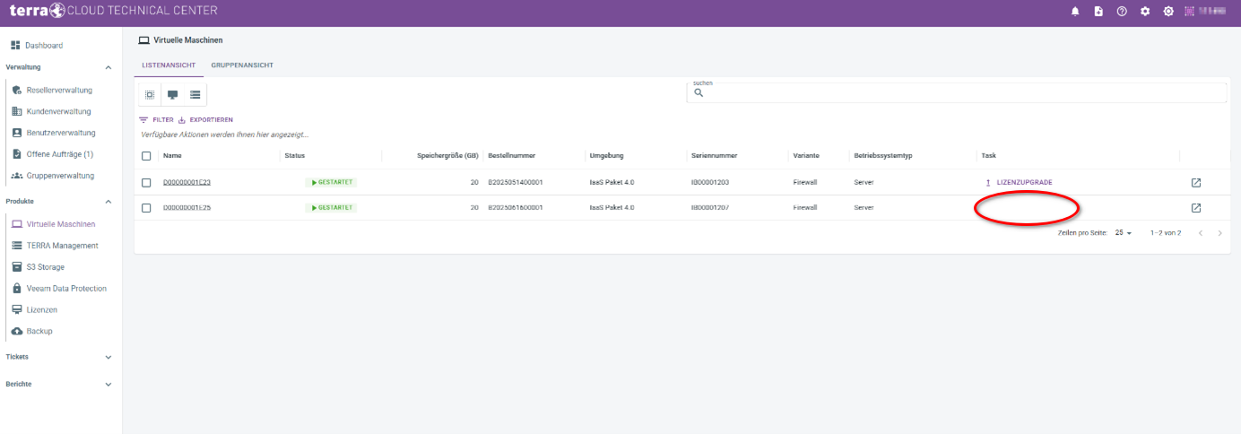Switch to the Gruppenansicht tab
1241x434 pixels.
(242, 65)
